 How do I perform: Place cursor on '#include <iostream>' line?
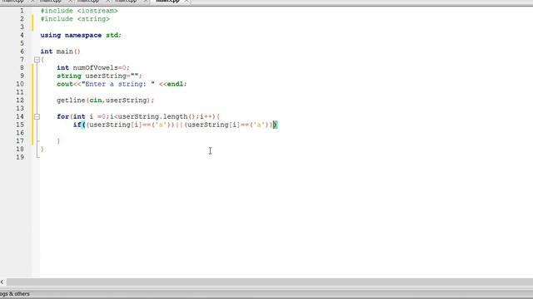pyautogui.click(x=79, y=11)
